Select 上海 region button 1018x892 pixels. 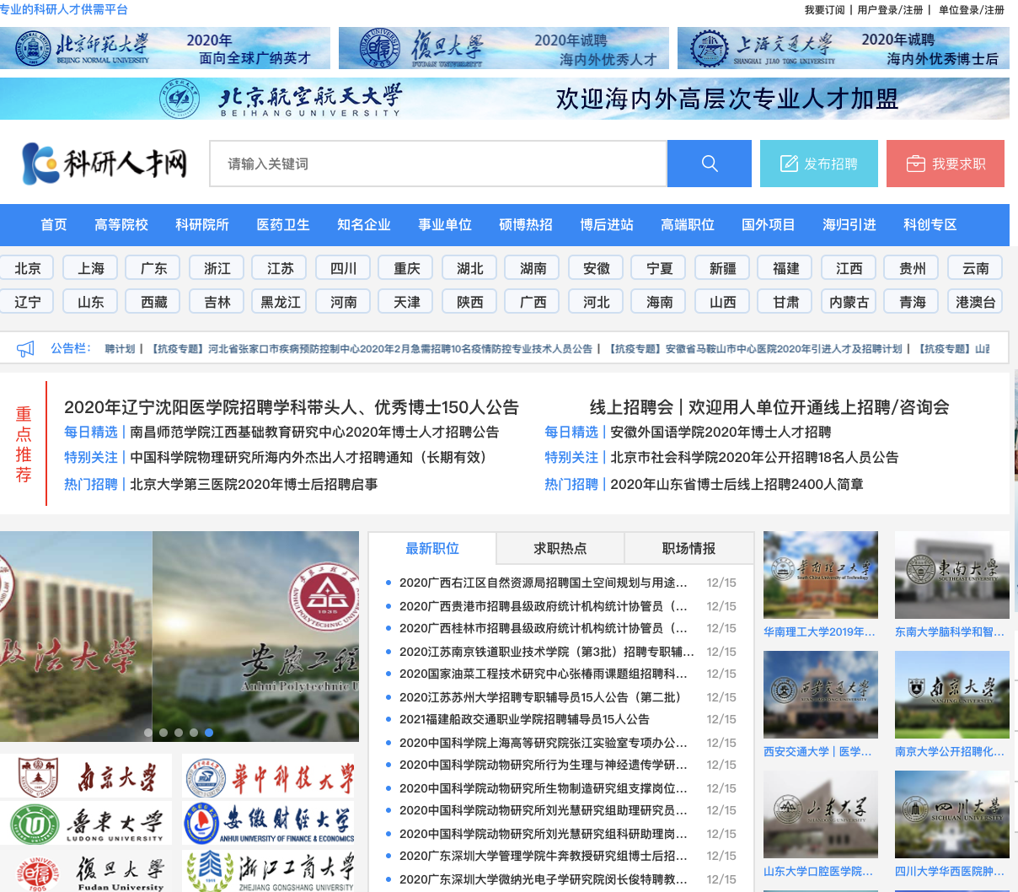91,268
